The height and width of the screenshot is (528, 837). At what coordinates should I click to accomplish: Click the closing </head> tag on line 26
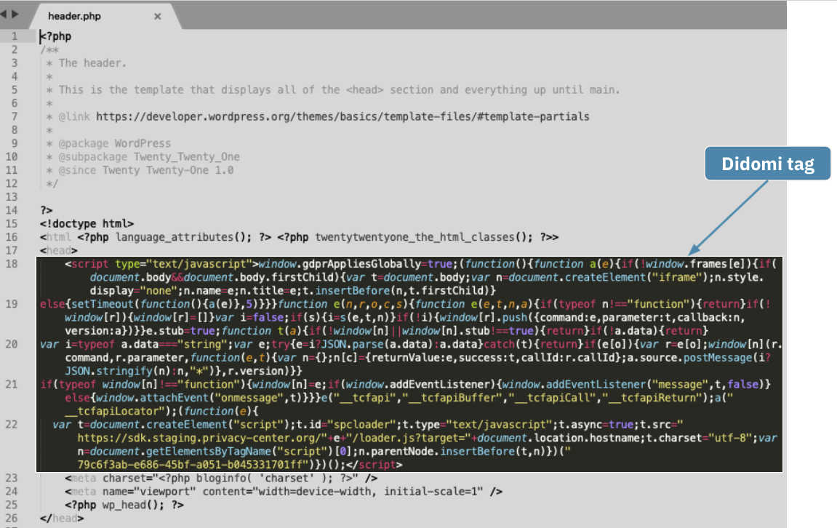(62, 519)
